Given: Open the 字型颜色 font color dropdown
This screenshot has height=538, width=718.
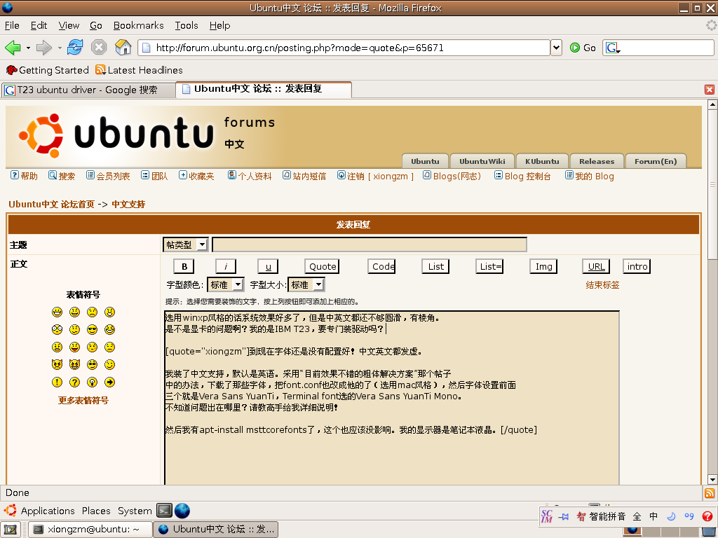Looking at the screenshot, I should [x=226, y=284].
